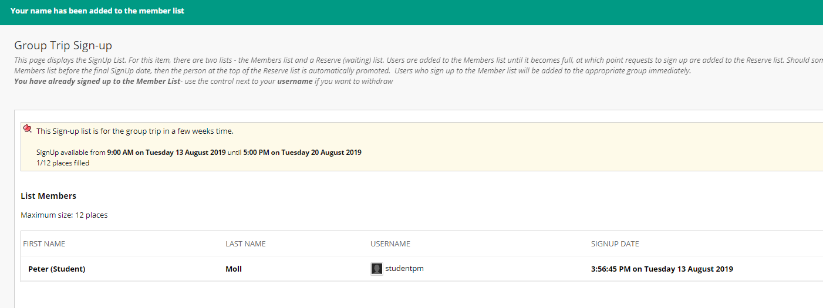This screenshot has width=823, height=308.
Task: Select the Moll last name cell
Action: (234, 269)
